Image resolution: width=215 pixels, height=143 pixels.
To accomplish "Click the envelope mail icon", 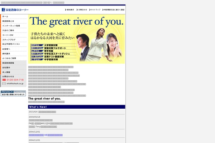I will (x=4, y=83).
